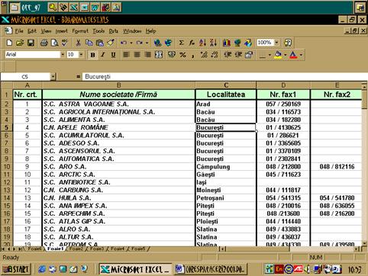Toggle Bold formatting button
The width and height of the screenshot is (368, 276).
click(x=92, y=54)
